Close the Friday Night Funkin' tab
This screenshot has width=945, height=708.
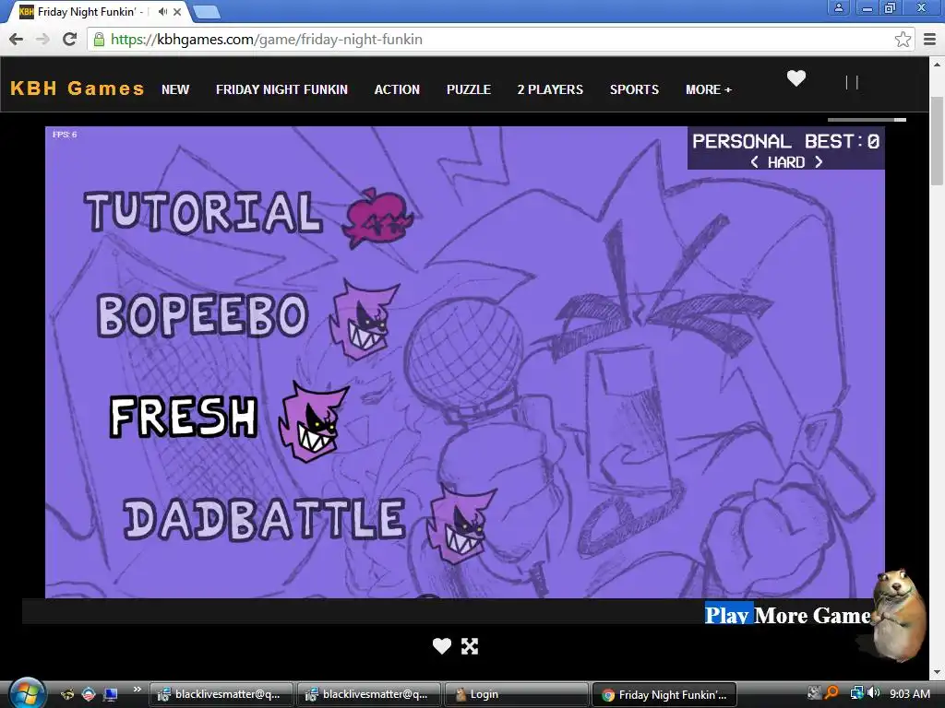177,11
